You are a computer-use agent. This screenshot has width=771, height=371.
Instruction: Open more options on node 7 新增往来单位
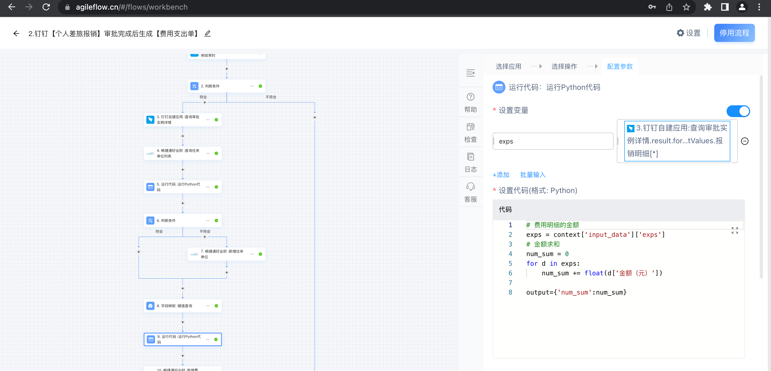coord(252,254)
